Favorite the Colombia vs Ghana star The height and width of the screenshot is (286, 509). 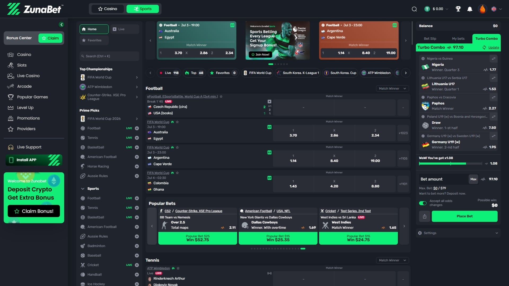click(x=177, y=173)
